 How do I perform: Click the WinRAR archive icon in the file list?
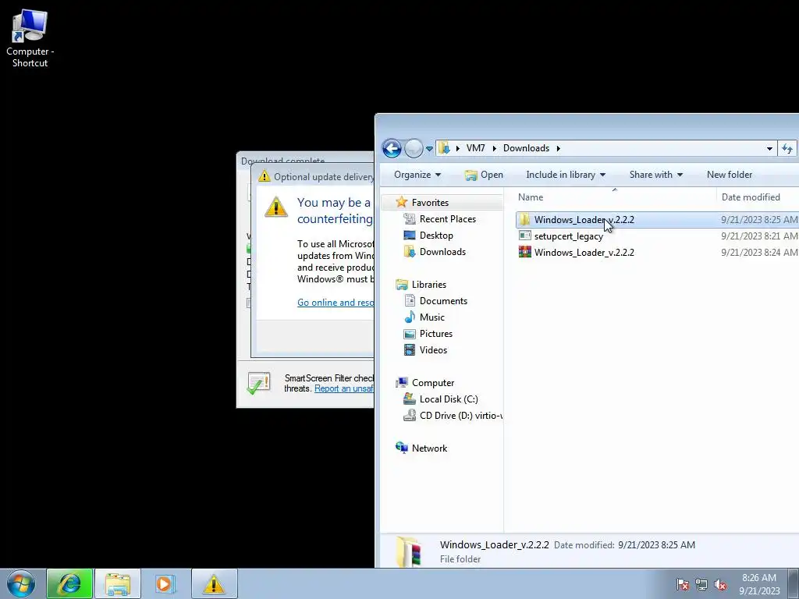[x=524, y=252]
